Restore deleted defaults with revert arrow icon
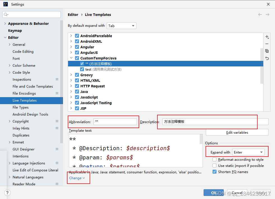Image resolution: width=275 pixels, height=199 pixels. tap(267, 58)
